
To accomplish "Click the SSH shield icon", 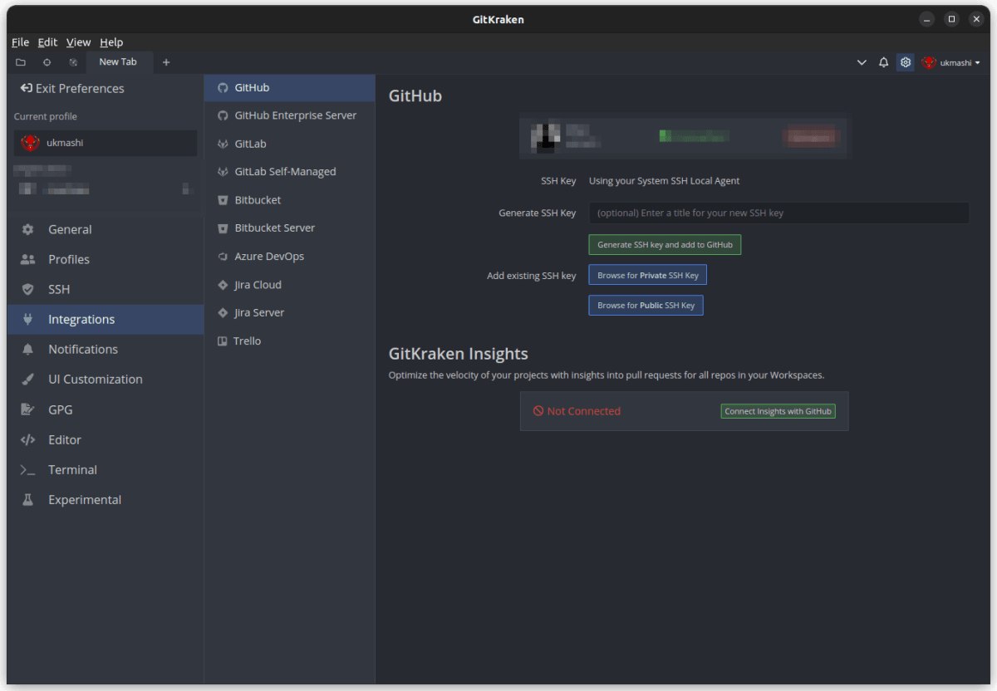I will click(x=27, y=289).
